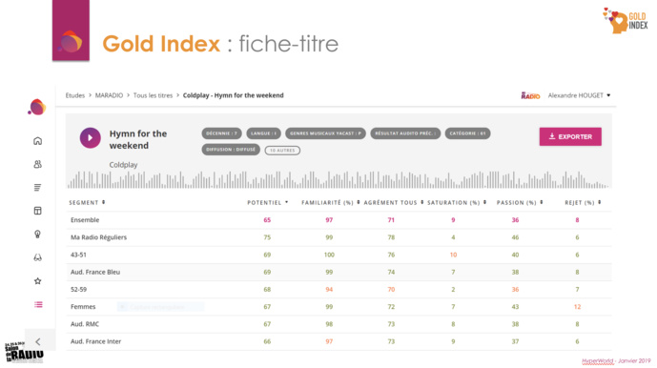Expand the 10 autres tags

pos(282,150)
